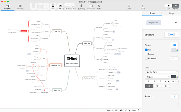The height and width of the screenshot is (112, 181).
Task: Open the Format panel
Action: click(176, 6)
